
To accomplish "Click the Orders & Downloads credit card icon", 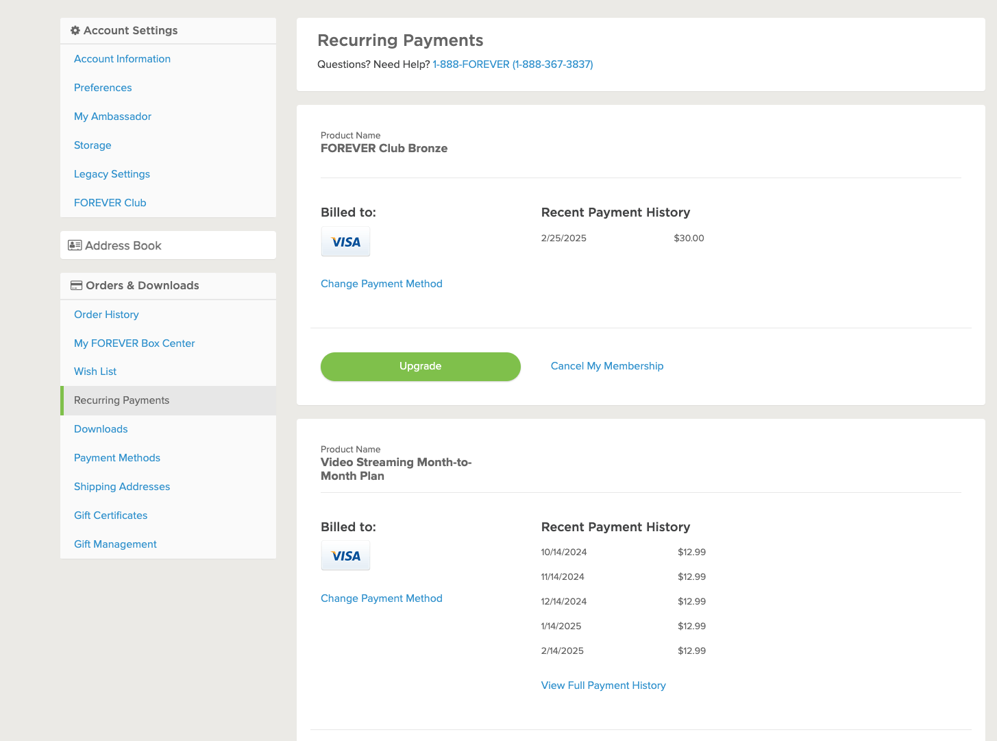I will [x=76, y=285].
